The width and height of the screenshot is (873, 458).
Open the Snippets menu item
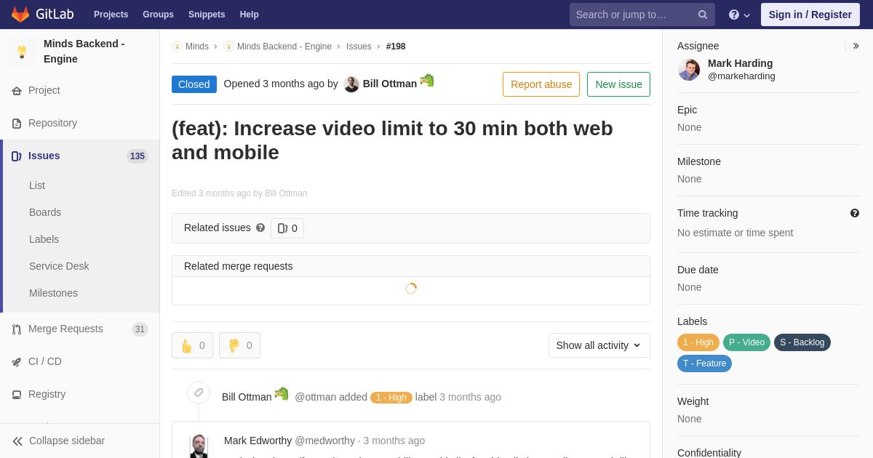pyautogui.click(x=207, y=15)
